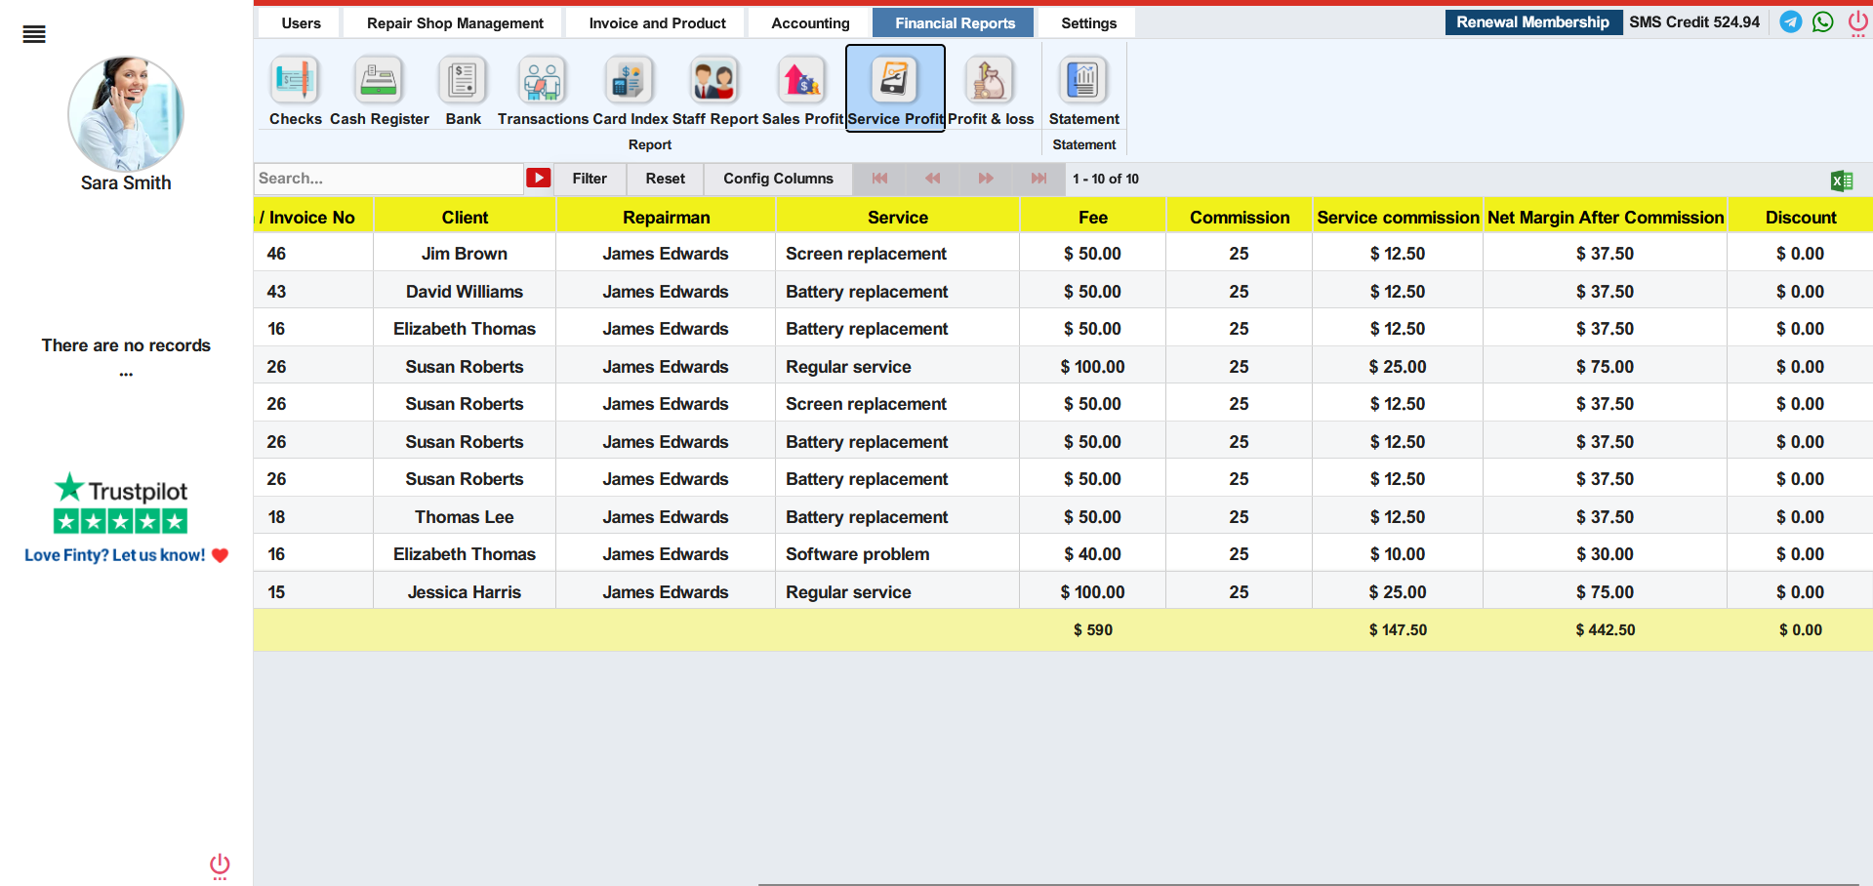Open the Cash Register report
The height and width of the screenshot is (886, 1873).
click(x=379, y=82)
